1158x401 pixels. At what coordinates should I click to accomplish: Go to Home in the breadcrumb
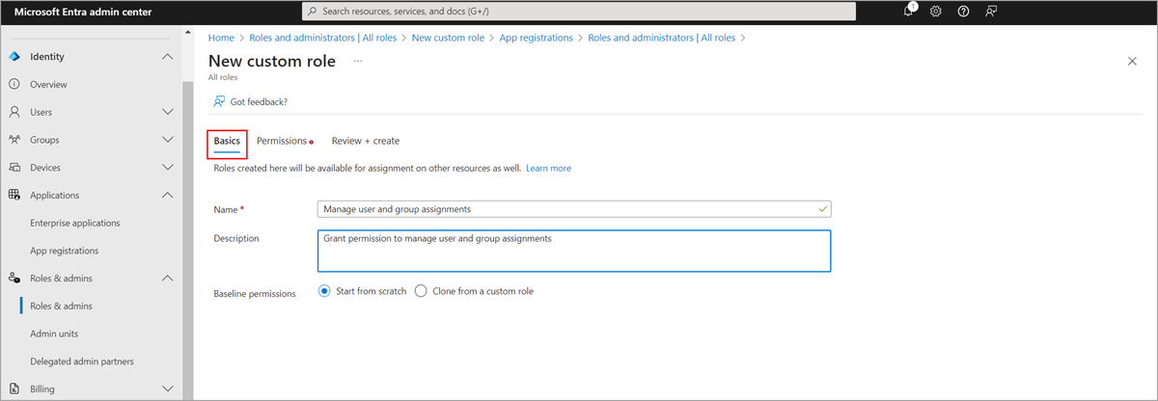[x=221, y=38]
